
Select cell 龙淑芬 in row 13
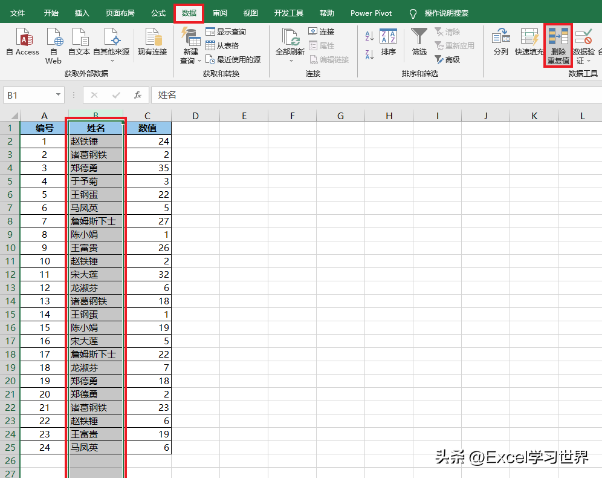(95, 288)
